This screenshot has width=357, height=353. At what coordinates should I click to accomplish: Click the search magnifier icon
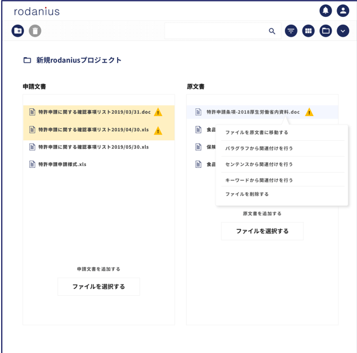tap(272, 31)
